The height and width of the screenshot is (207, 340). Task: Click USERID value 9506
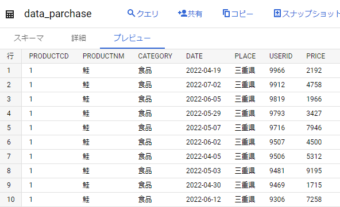click(x=277, y=157)
